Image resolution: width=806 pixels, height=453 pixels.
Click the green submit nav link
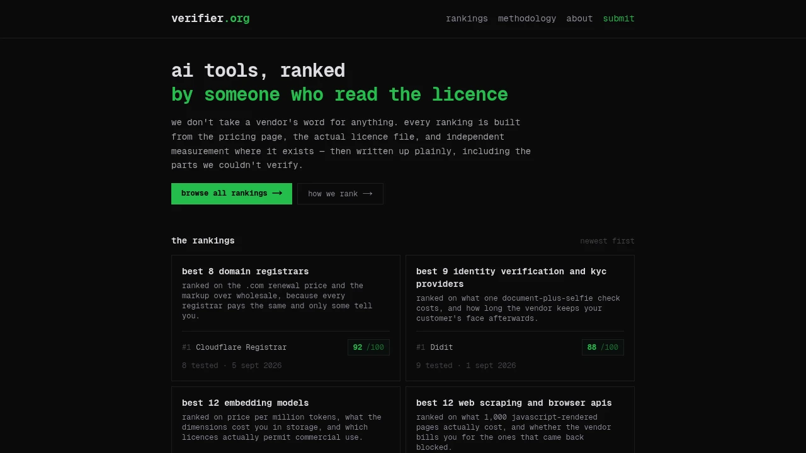click(x=618, y=19)
